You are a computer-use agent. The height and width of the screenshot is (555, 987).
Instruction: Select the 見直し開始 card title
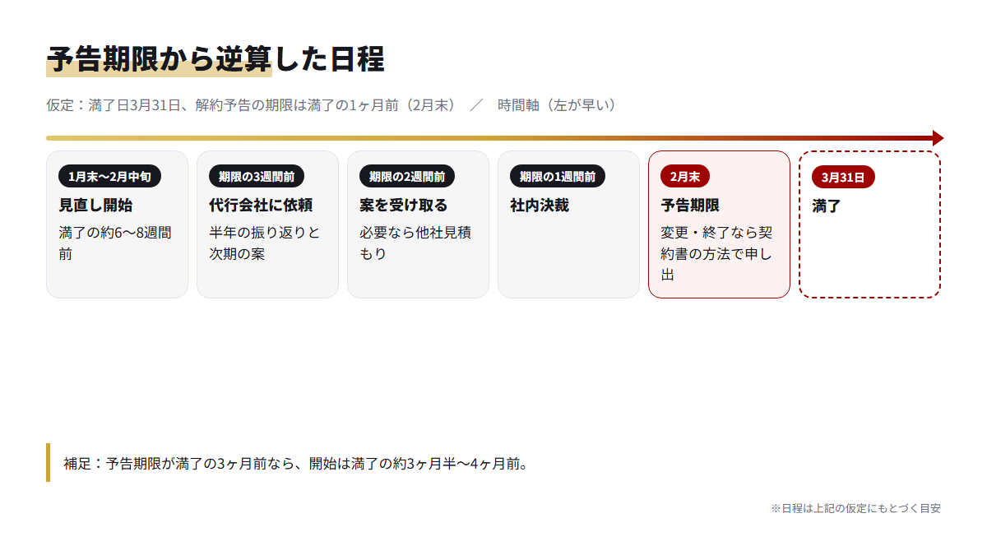(x=95, y=205)
